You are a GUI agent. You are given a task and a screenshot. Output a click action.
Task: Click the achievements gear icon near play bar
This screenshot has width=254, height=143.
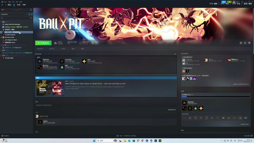93,43
